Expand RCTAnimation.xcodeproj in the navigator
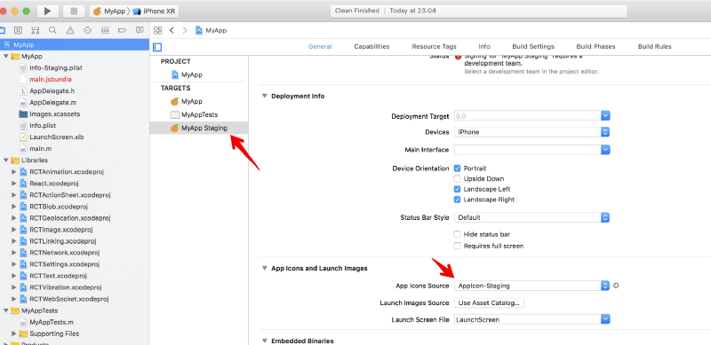Viewport: 711px width, 345px height. (x=14, y=171)
